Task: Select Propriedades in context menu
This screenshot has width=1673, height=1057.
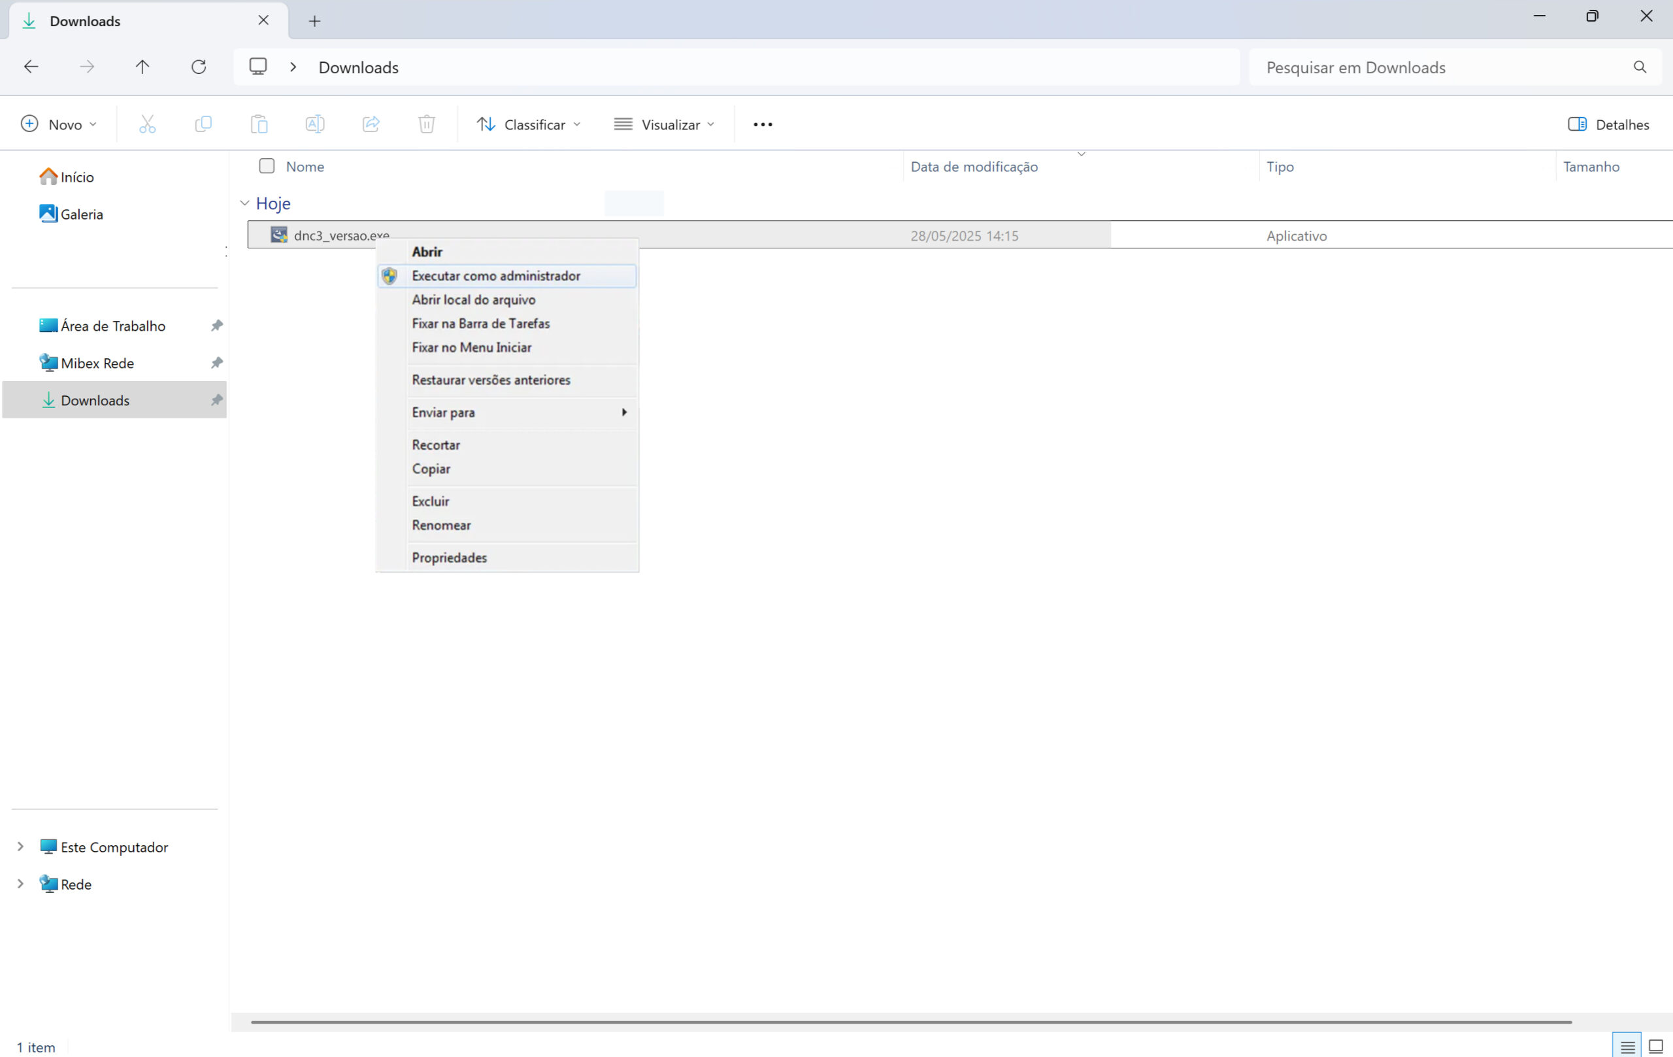Action: tap(449, 558)
